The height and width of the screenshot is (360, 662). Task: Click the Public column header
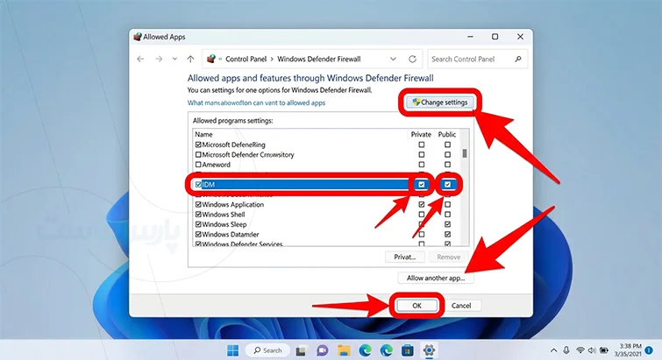[446, 135]
